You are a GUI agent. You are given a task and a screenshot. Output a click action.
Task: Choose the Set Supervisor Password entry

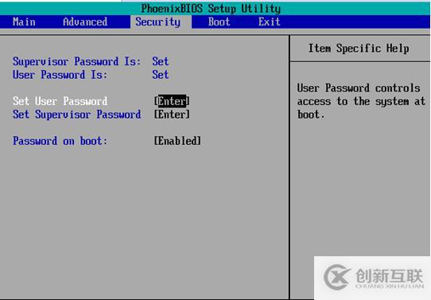(x=77, y=115)
